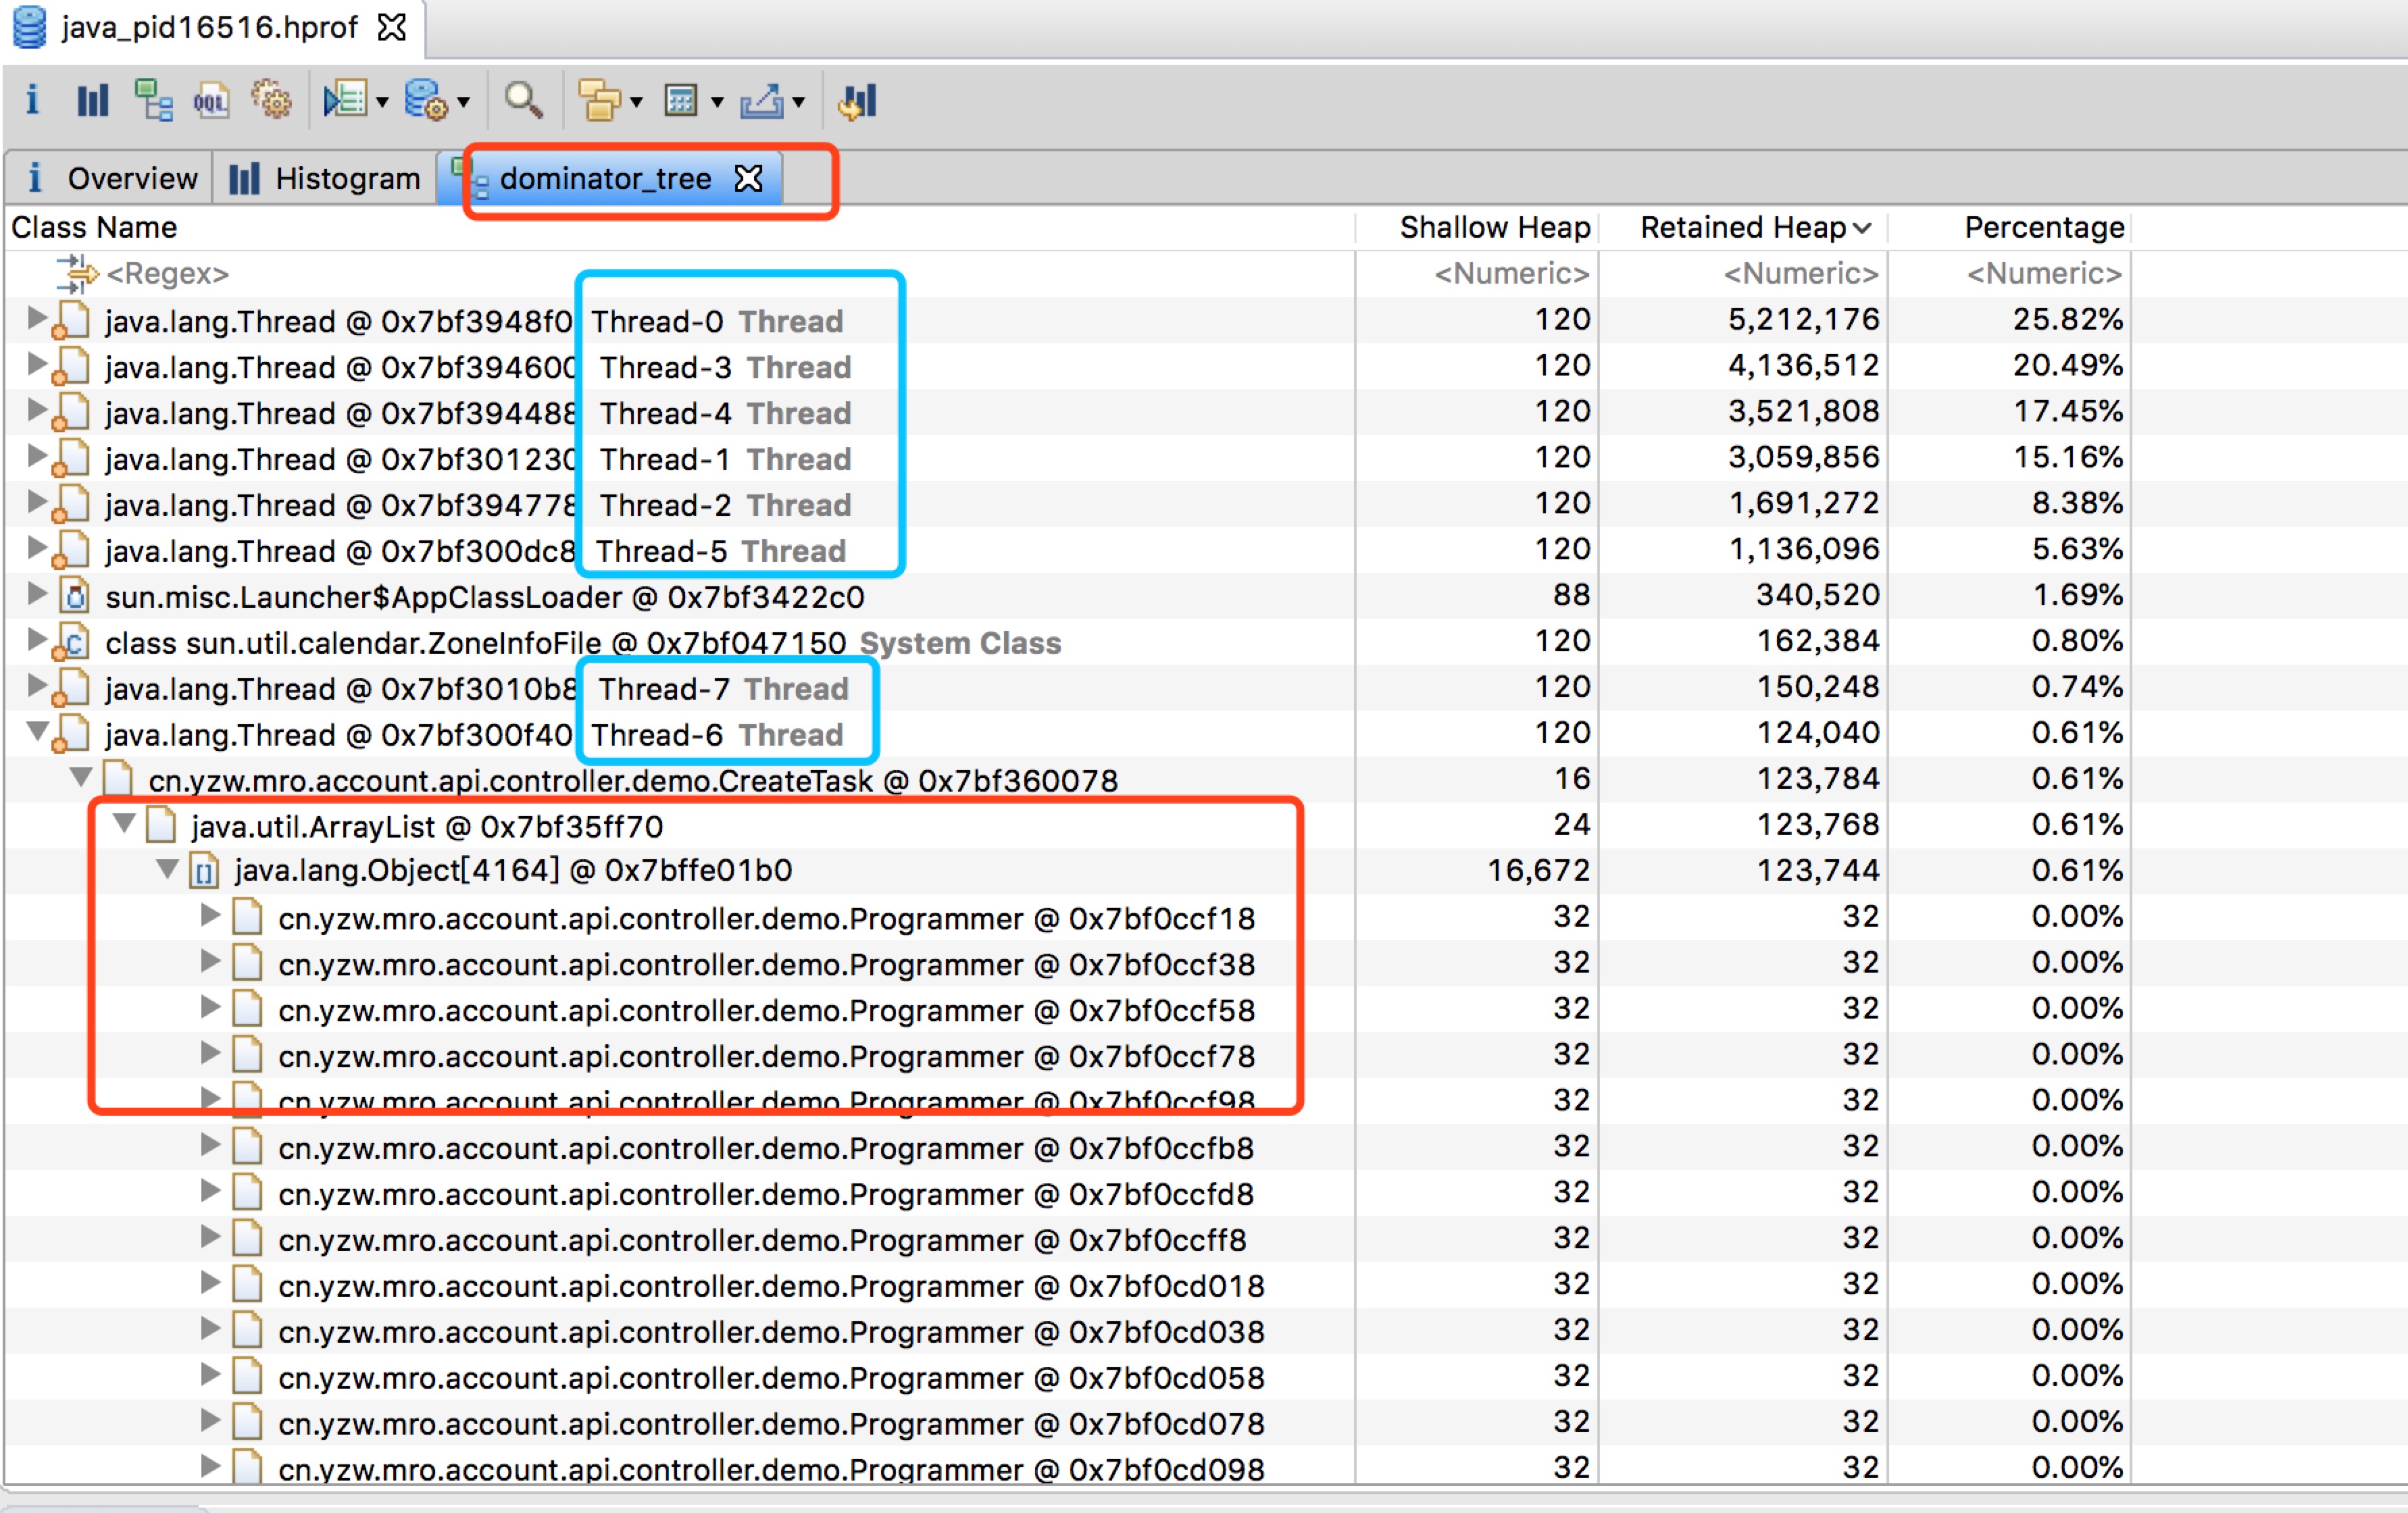Open the Histogram toolbar icon

[92, 101]
